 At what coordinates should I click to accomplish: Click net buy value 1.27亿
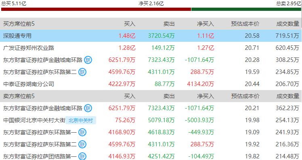tap(206, 48)
